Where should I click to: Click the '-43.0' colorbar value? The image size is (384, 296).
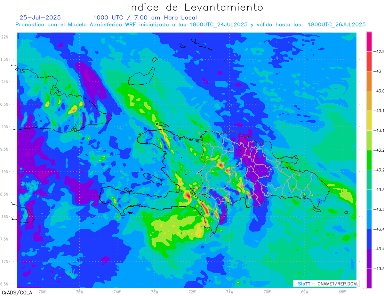(379, 91)
